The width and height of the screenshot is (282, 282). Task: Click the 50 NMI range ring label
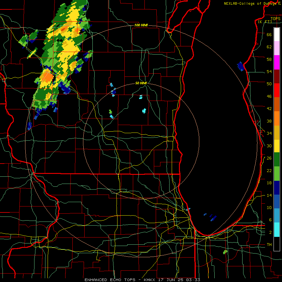[x=141, y=83]
